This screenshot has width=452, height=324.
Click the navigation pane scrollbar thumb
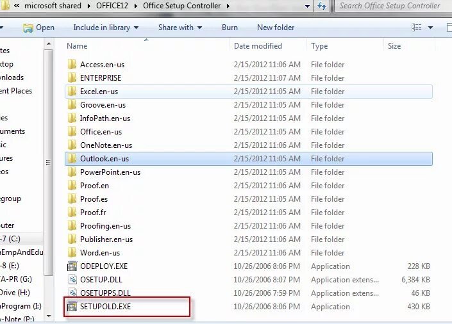[x=49, y=163]
